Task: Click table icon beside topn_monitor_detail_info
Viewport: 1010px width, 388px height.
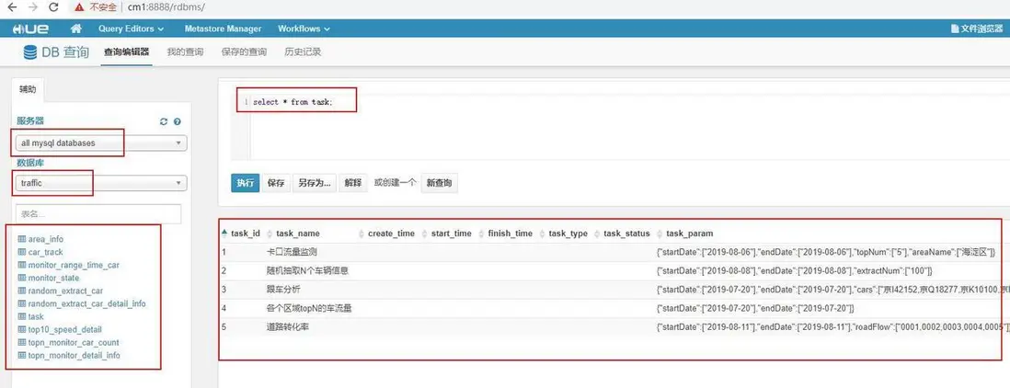Action: 22,355
